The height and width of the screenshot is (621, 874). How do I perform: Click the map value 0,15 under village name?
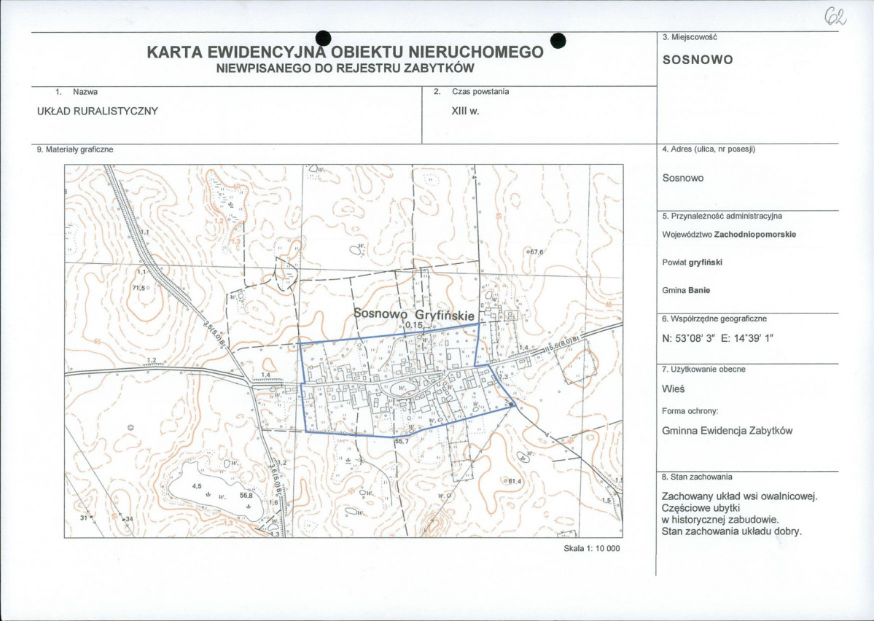click(415, 325)
